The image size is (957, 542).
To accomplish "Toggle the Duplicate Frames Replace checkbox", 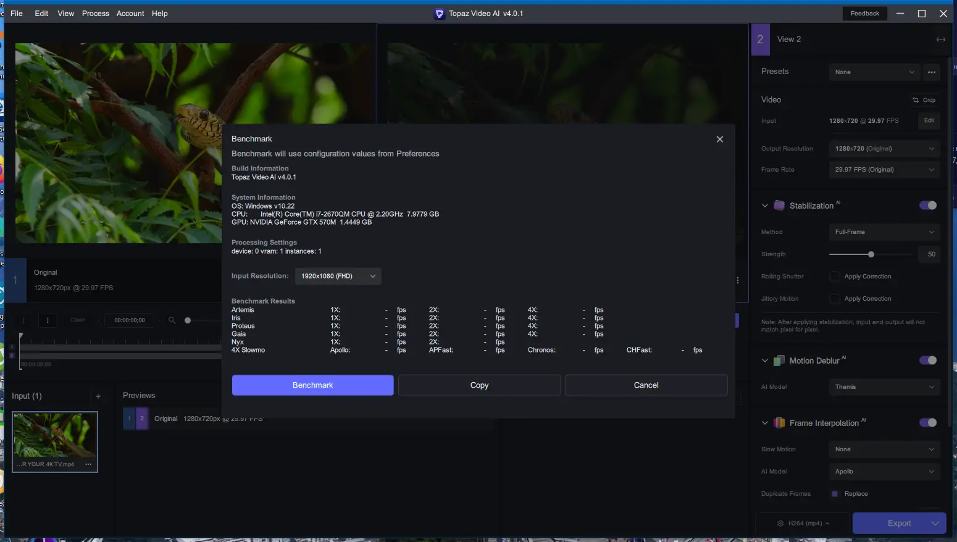I will pyautogui.click(x=835, y=494).
